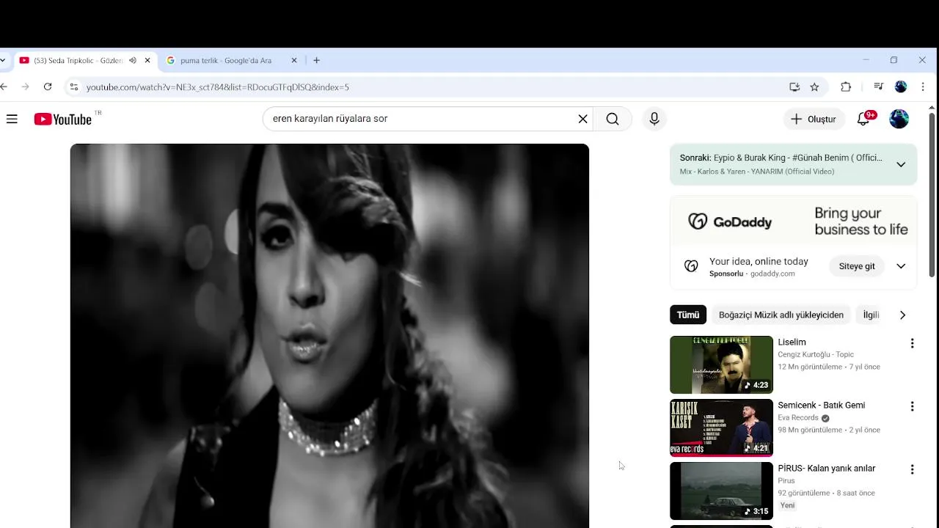The image size is (939, 528).
Task: Open Semicenk - Batık Gemi title
Action: coord(822,405)
